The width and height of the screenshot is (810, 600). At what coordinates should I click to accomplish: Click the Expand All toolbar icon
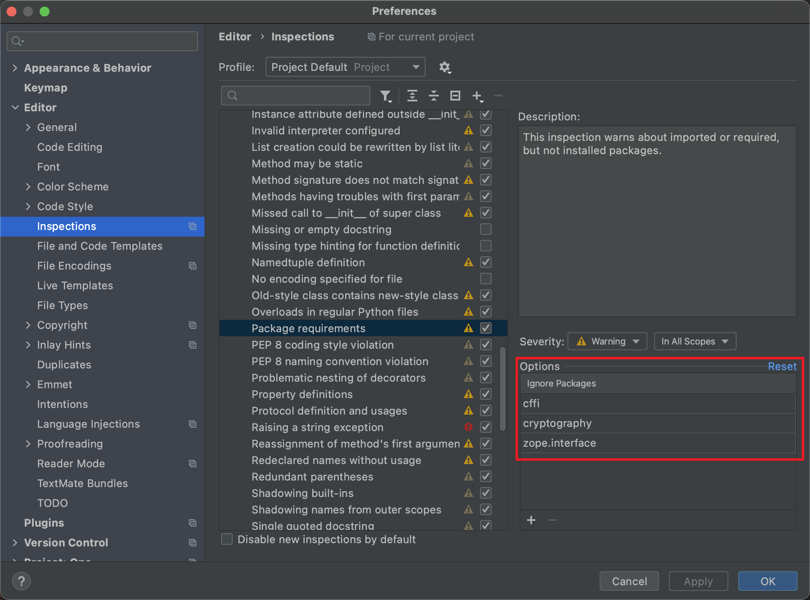pos(412,96)
